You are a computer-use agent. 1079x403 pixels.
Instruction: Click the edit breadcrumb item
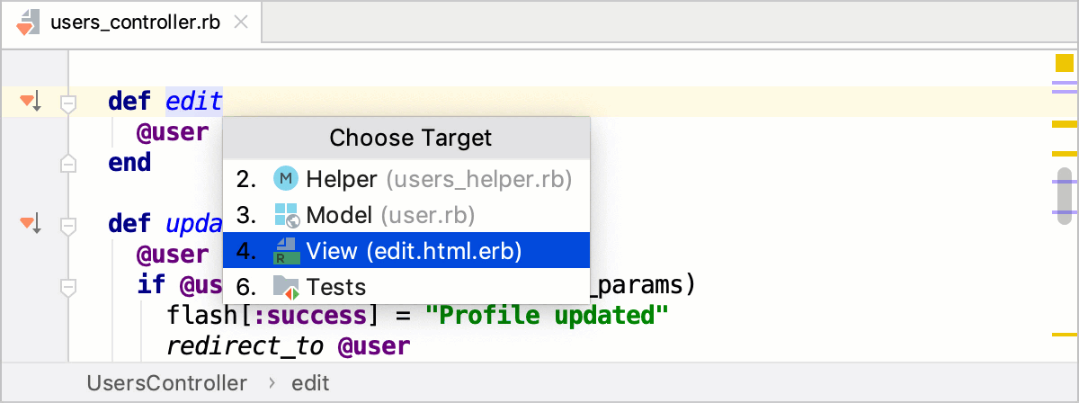click(x=310, y=383)
